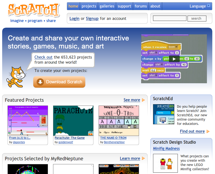Click Find out more link
This screenshot has width=215, height=174.
click(x=192, y=131)
